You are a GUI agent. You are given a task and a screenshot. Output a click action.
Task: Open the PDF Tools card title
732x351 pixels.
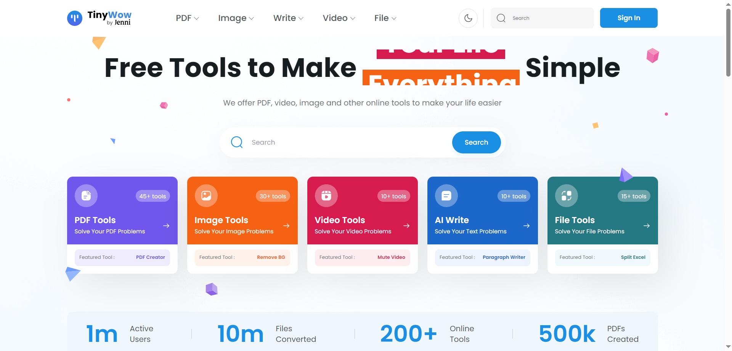(95, 220)
